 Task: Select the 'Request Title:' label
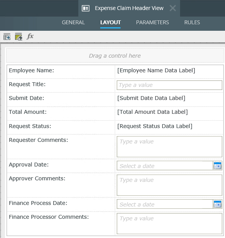[x=27, y=84]
